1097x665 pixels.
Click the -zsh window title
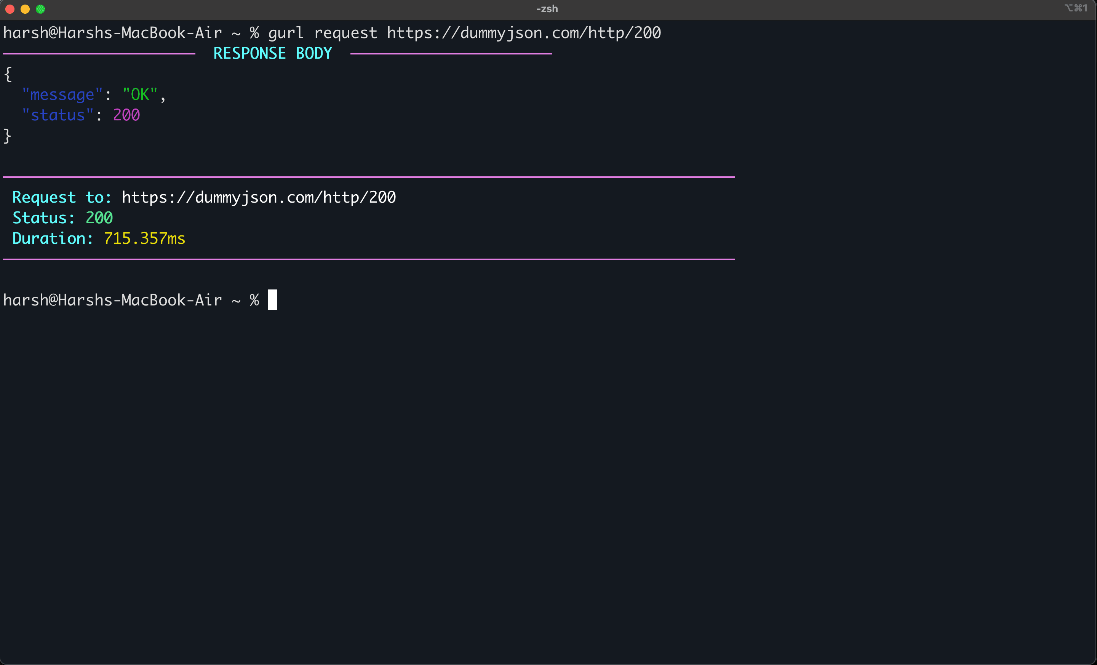coord(547,9)
